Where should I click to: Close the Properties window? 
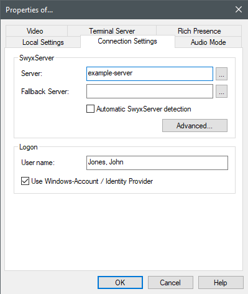tap(239, 9)
